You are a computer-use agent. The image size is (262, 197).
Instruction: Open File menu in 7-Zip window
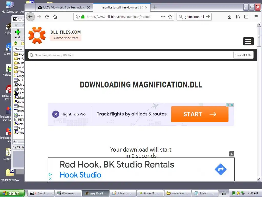click(16, 25)
